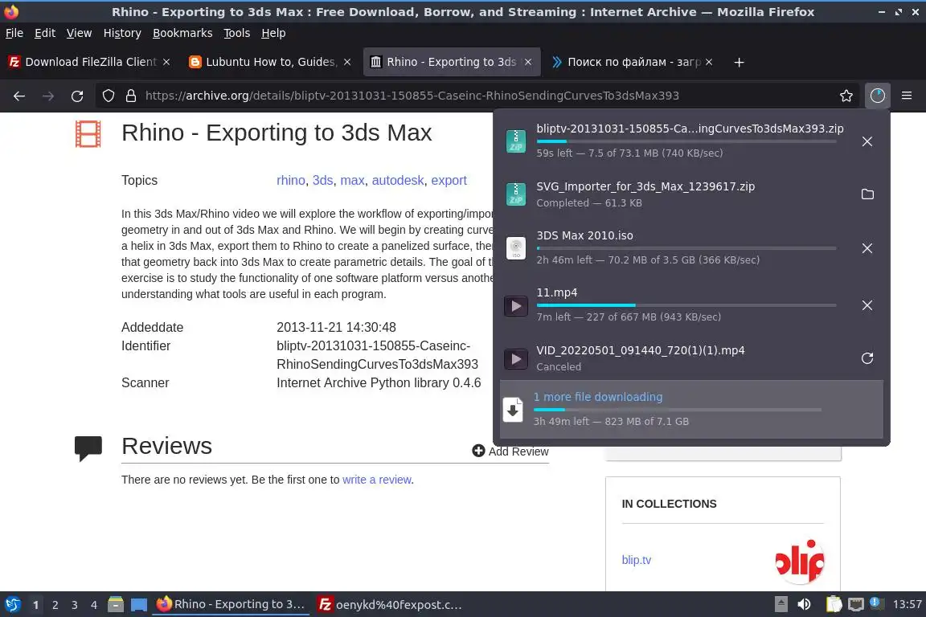Follow the 'export' topic link
Screen dimensions: 926x617
(x=449, y=180)
